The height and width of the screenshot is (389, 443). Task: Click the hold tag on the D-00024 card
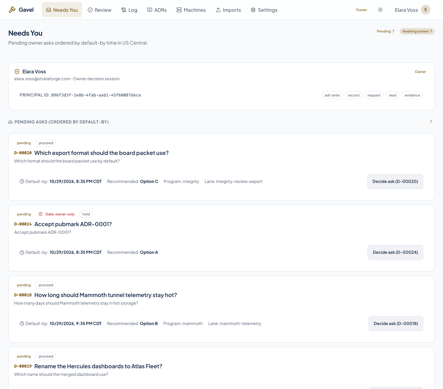point(86,214)
